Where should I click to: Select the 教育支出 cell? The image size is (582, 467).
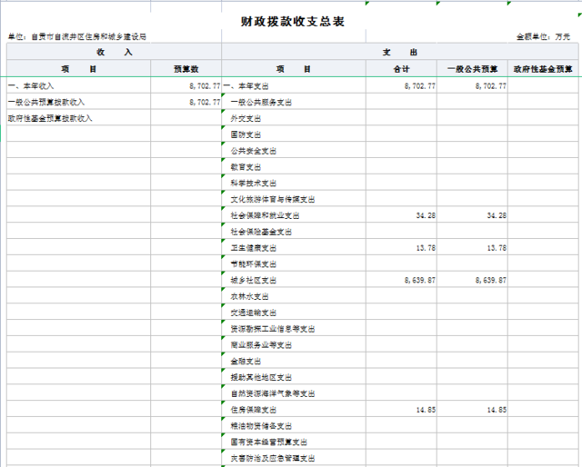click(246, 167)
